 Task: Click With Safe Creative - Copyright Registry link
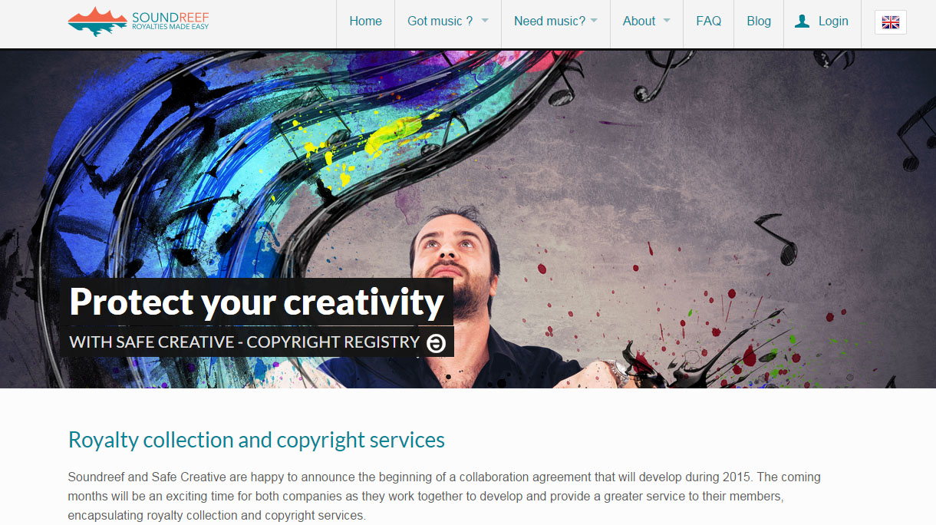point(245,342)
